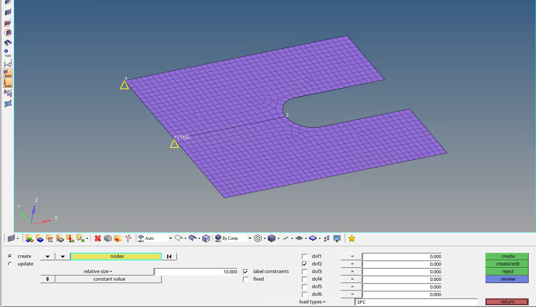Tick the fixed checkbox
The width and height of the screenshot is (536, 307).
[x=245, y=279]
